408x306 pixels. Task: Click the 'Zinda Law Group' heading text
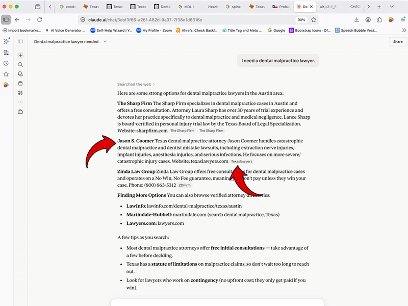point(136,171)
